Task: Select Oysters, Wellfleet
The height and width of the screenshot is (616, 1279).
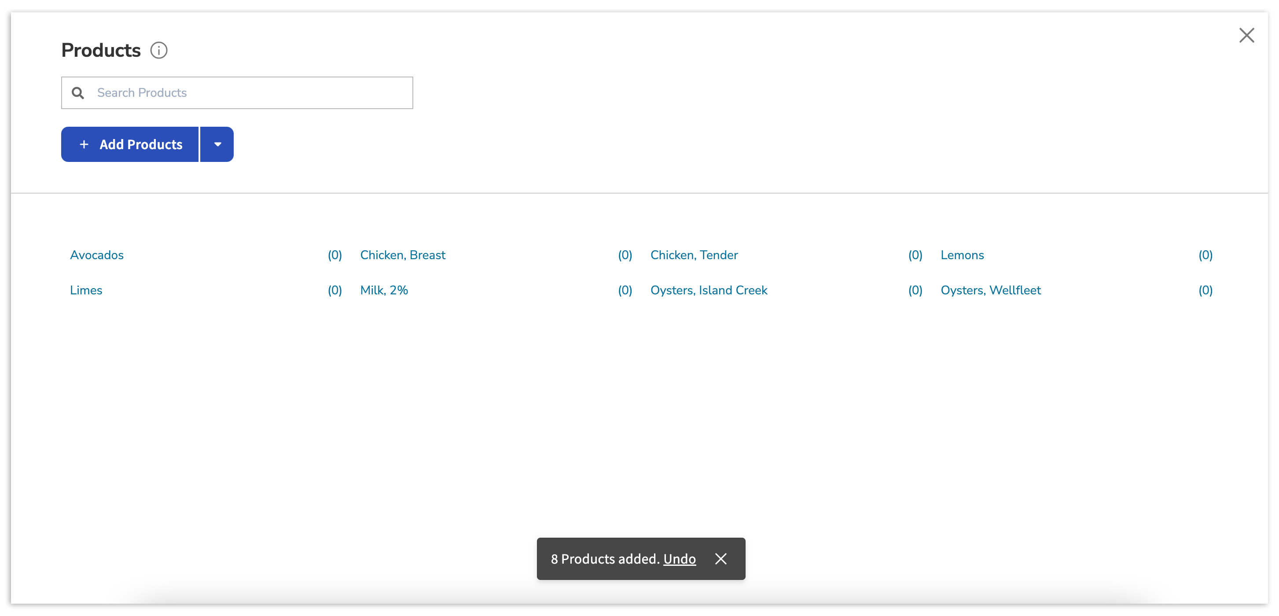Action: point(991,290)
